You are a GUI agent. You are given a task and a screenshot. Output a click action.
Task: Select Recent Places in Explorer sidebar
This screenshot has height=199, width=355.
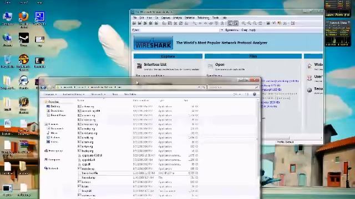[56, 115]
